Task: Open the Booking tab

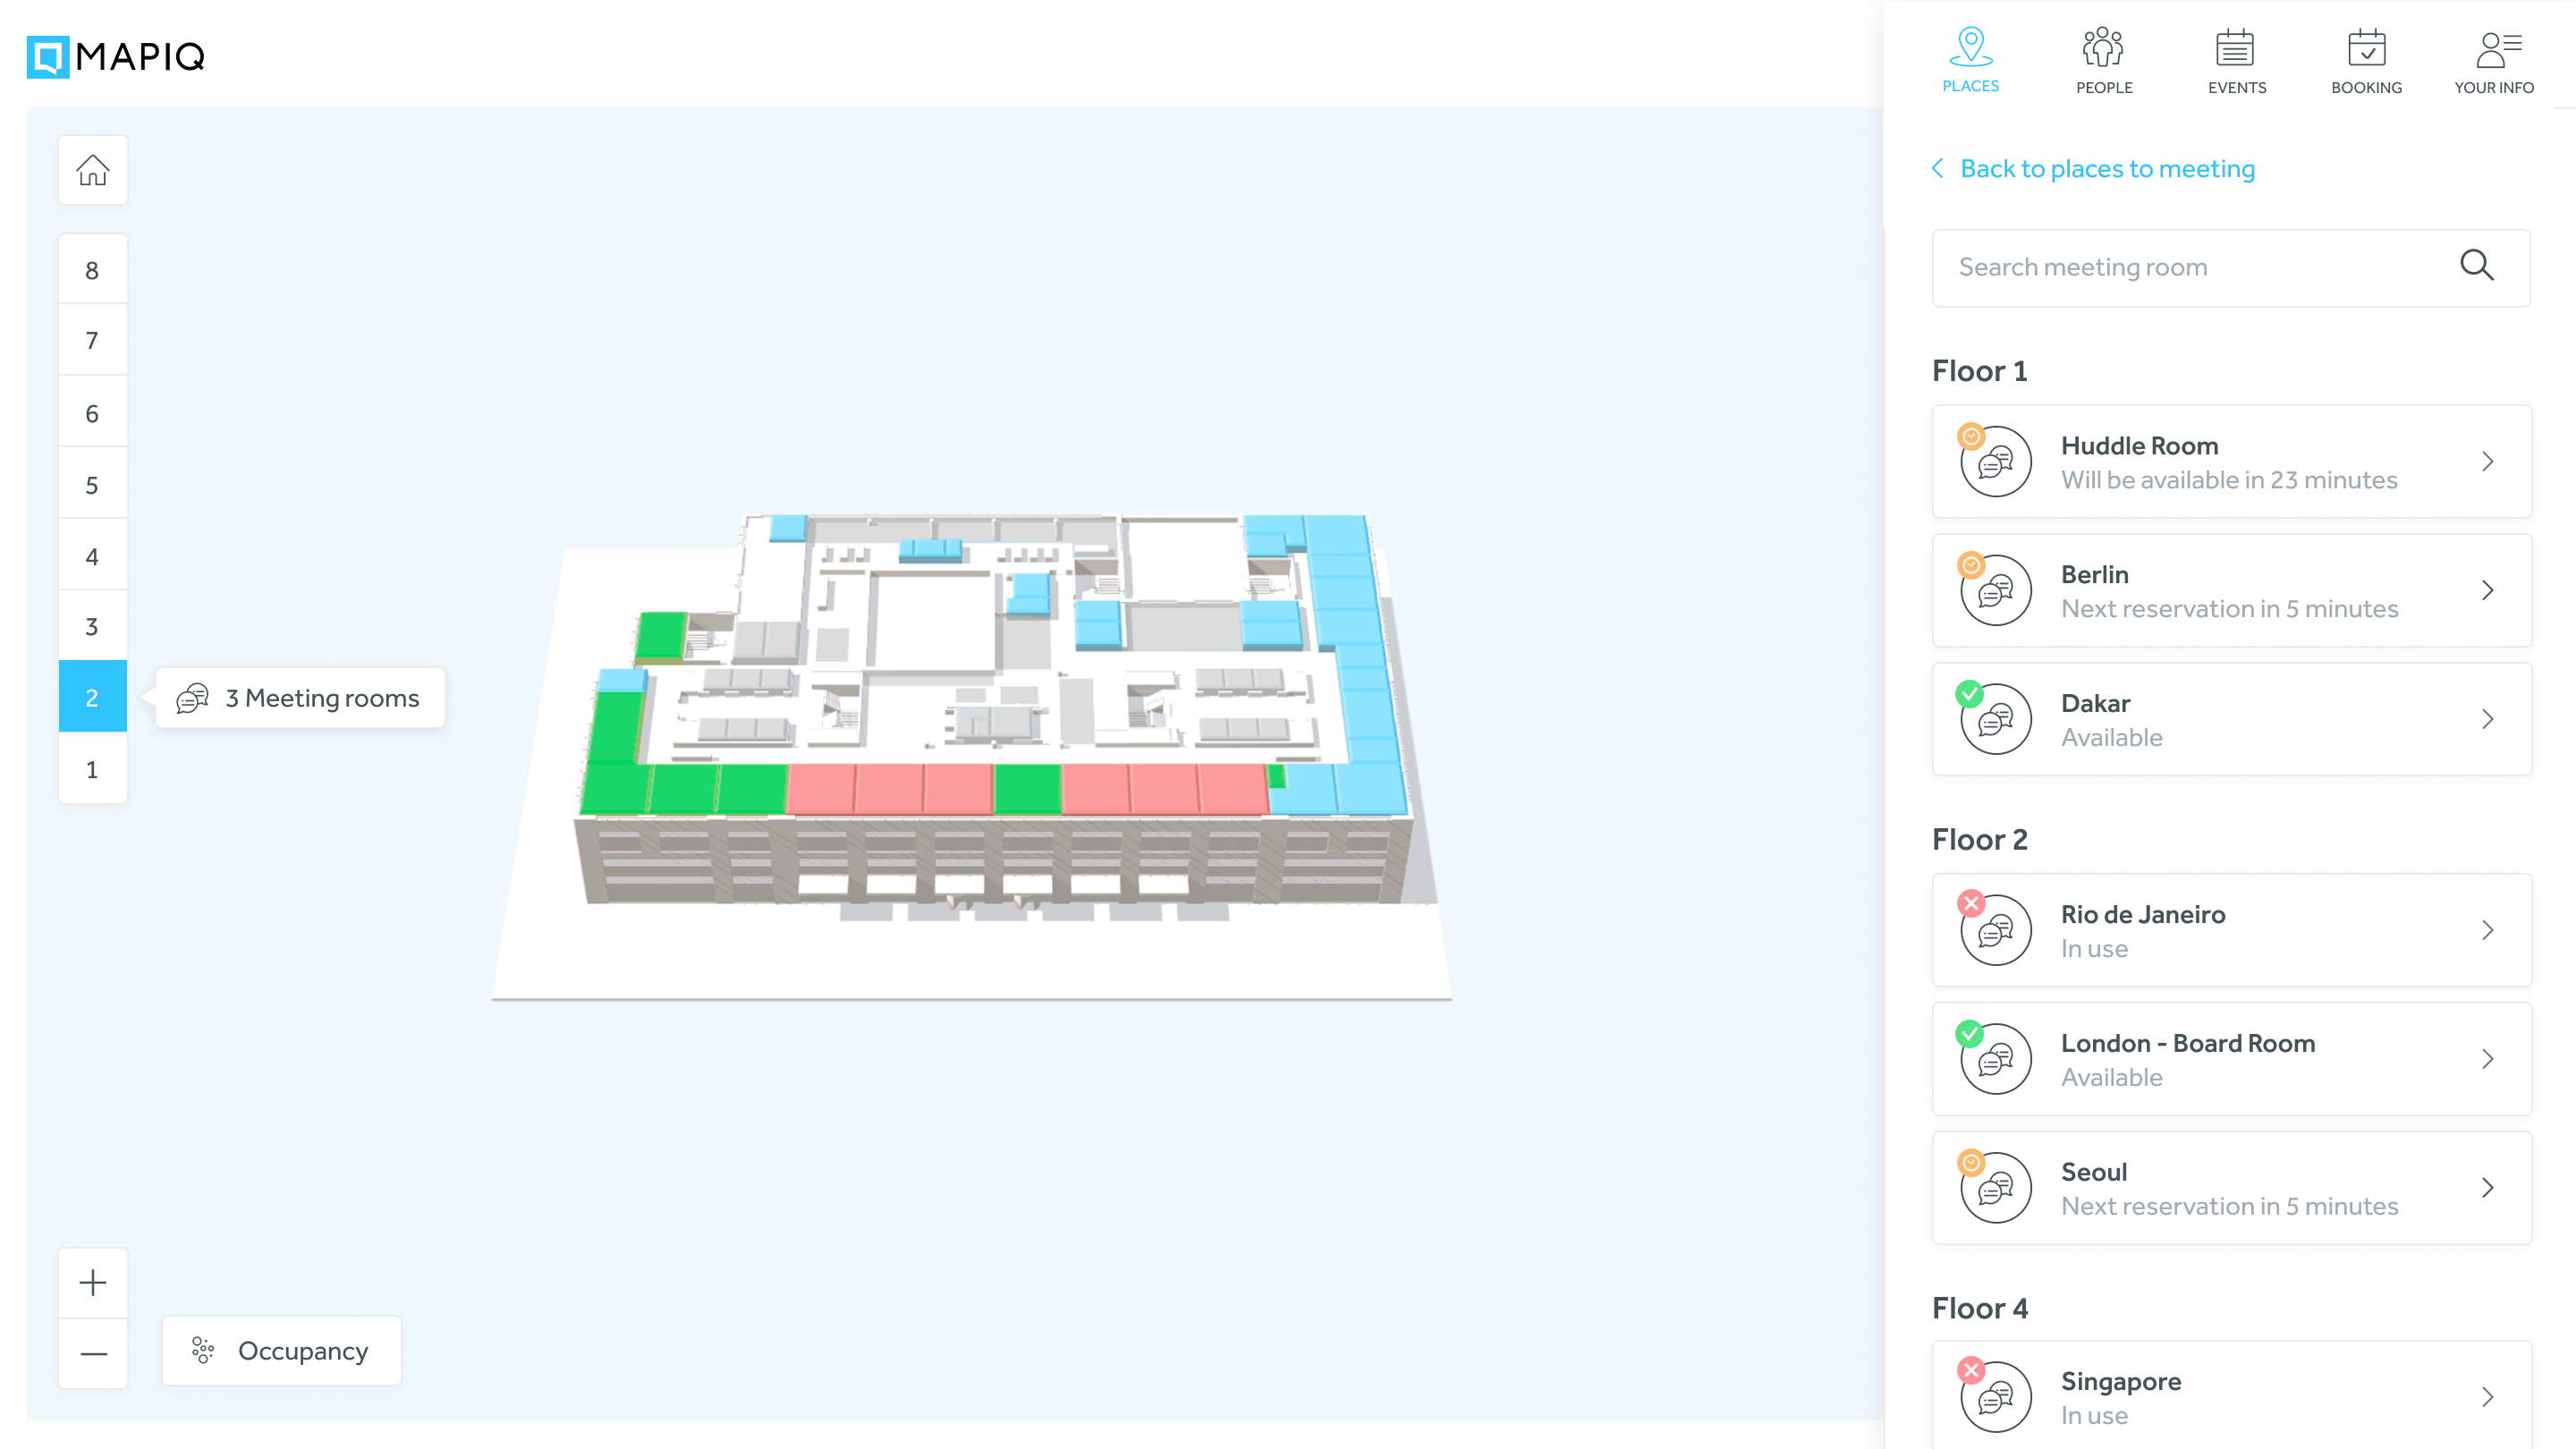Action: pyautogui.click(x=2366, y=60)
